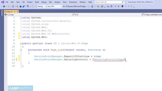Click the Save All icon
Viewport: 162px width, 91px height.
click(24, 6)
